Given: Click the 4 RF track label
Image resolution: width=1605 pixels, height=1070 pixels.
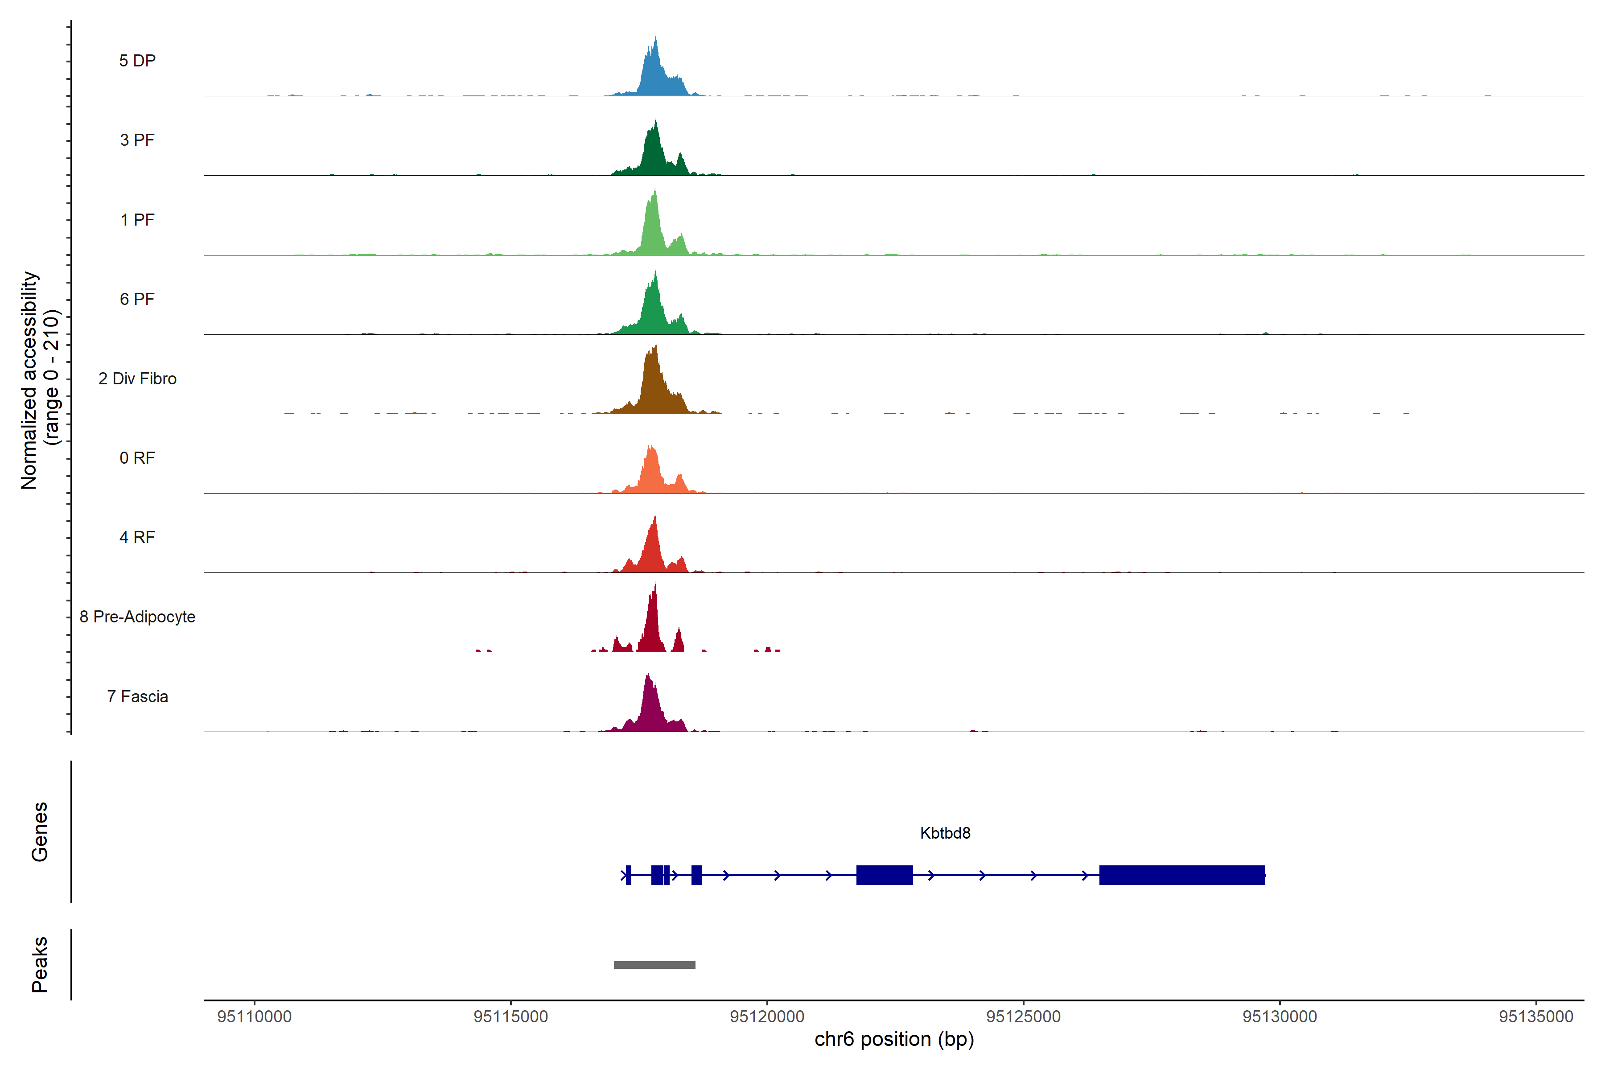Looking at the screenshot, I should point(137,537).
